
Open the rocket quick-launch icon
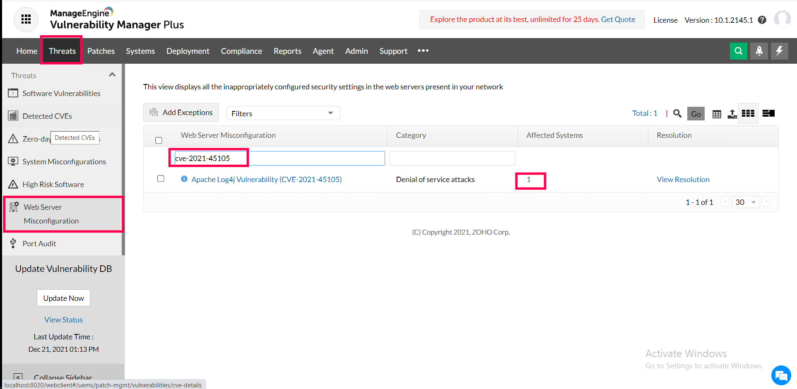coord(759,51)
